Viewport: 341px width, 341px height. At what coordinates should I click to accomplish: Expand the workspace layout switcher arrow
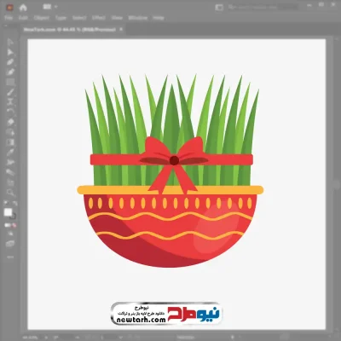[x=55, y=7]
